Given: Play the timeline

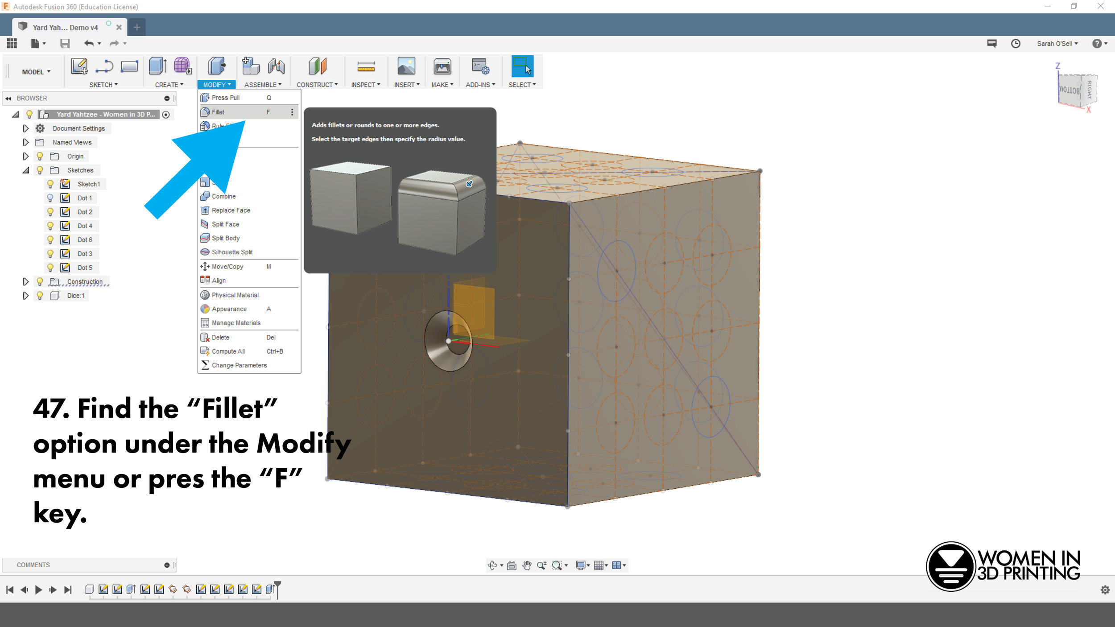Looking at the screenshot, I should pyautogui.click(x=38, y=590).
